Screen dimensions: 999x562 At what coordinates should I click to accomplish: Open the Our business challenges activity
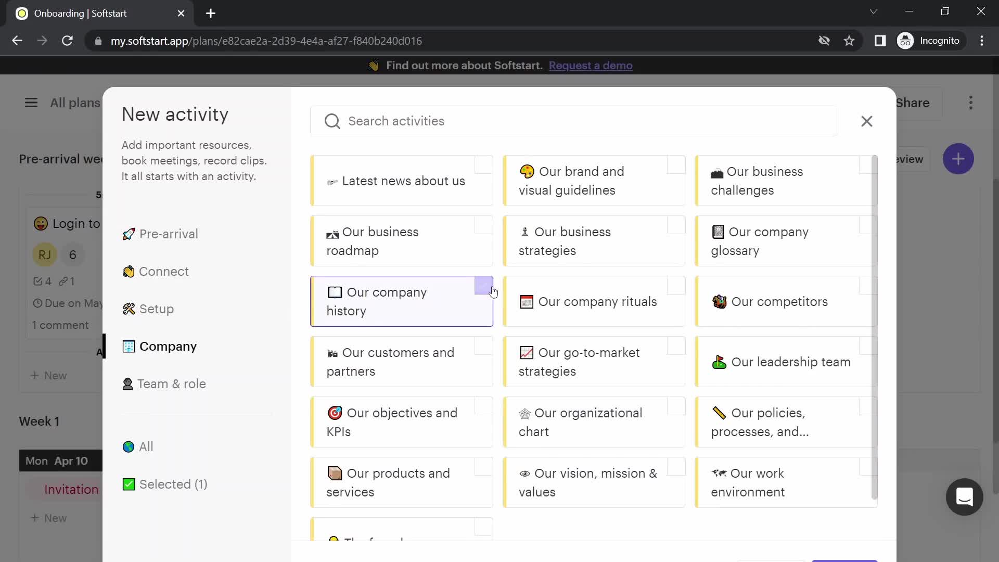pos(786,181)
